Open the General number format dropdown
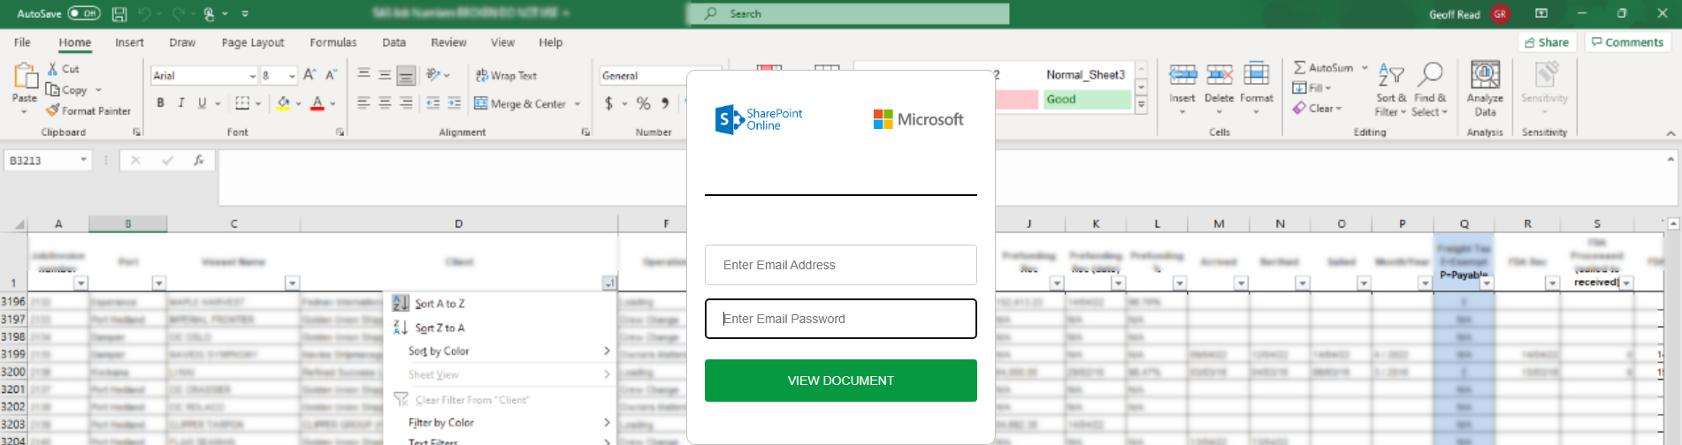Viewport: 1682px width, 445px height. coord(643,76)
